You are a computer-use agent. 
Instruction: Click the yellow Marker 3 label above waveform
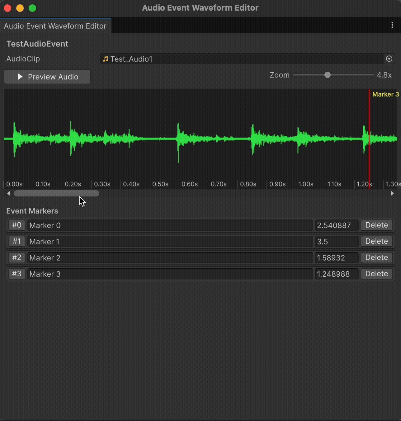[x=385, y=94]
